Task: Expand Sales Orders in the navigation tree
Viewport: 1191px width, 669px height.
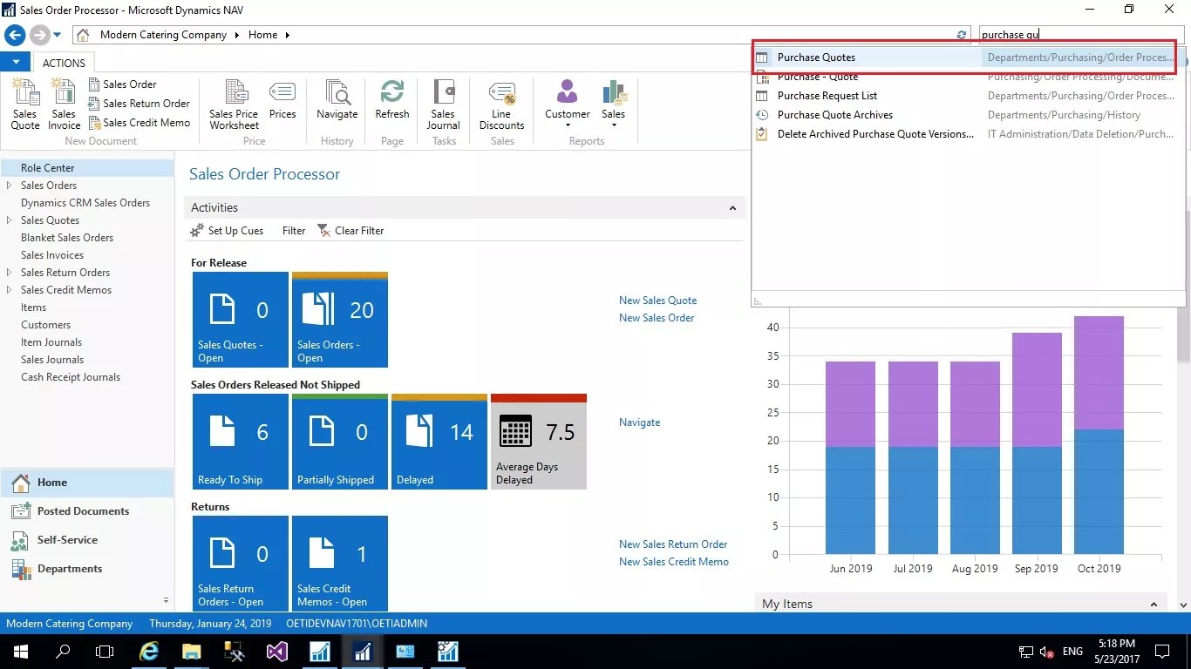Action: tap(9, 185)
